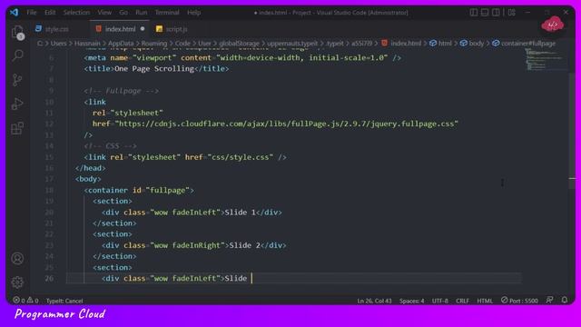Toggle Secondary Side Bar layout icon
The height and width of the screenshot is (327, 581).
pos(496,12)
